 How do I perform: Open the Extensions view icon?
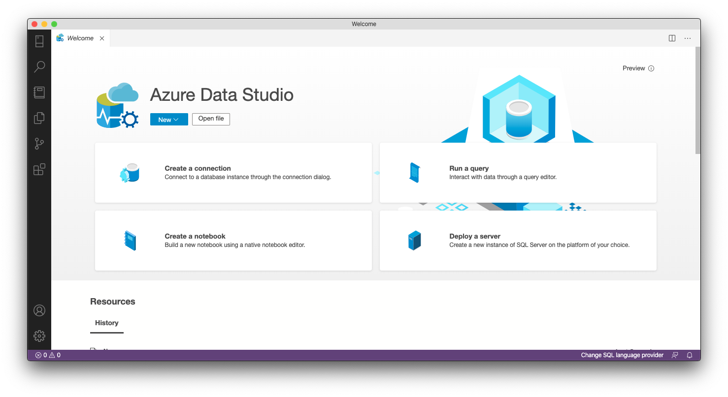pos(39,169)
